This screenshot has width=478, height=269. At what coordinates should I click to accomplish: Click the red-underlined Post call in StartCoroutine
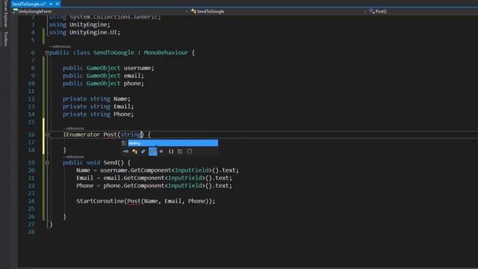click(134, 201)
